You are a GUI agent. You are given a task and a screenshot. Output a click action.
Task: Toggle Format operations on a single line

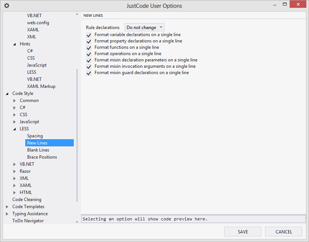click(x=89, y=54)
